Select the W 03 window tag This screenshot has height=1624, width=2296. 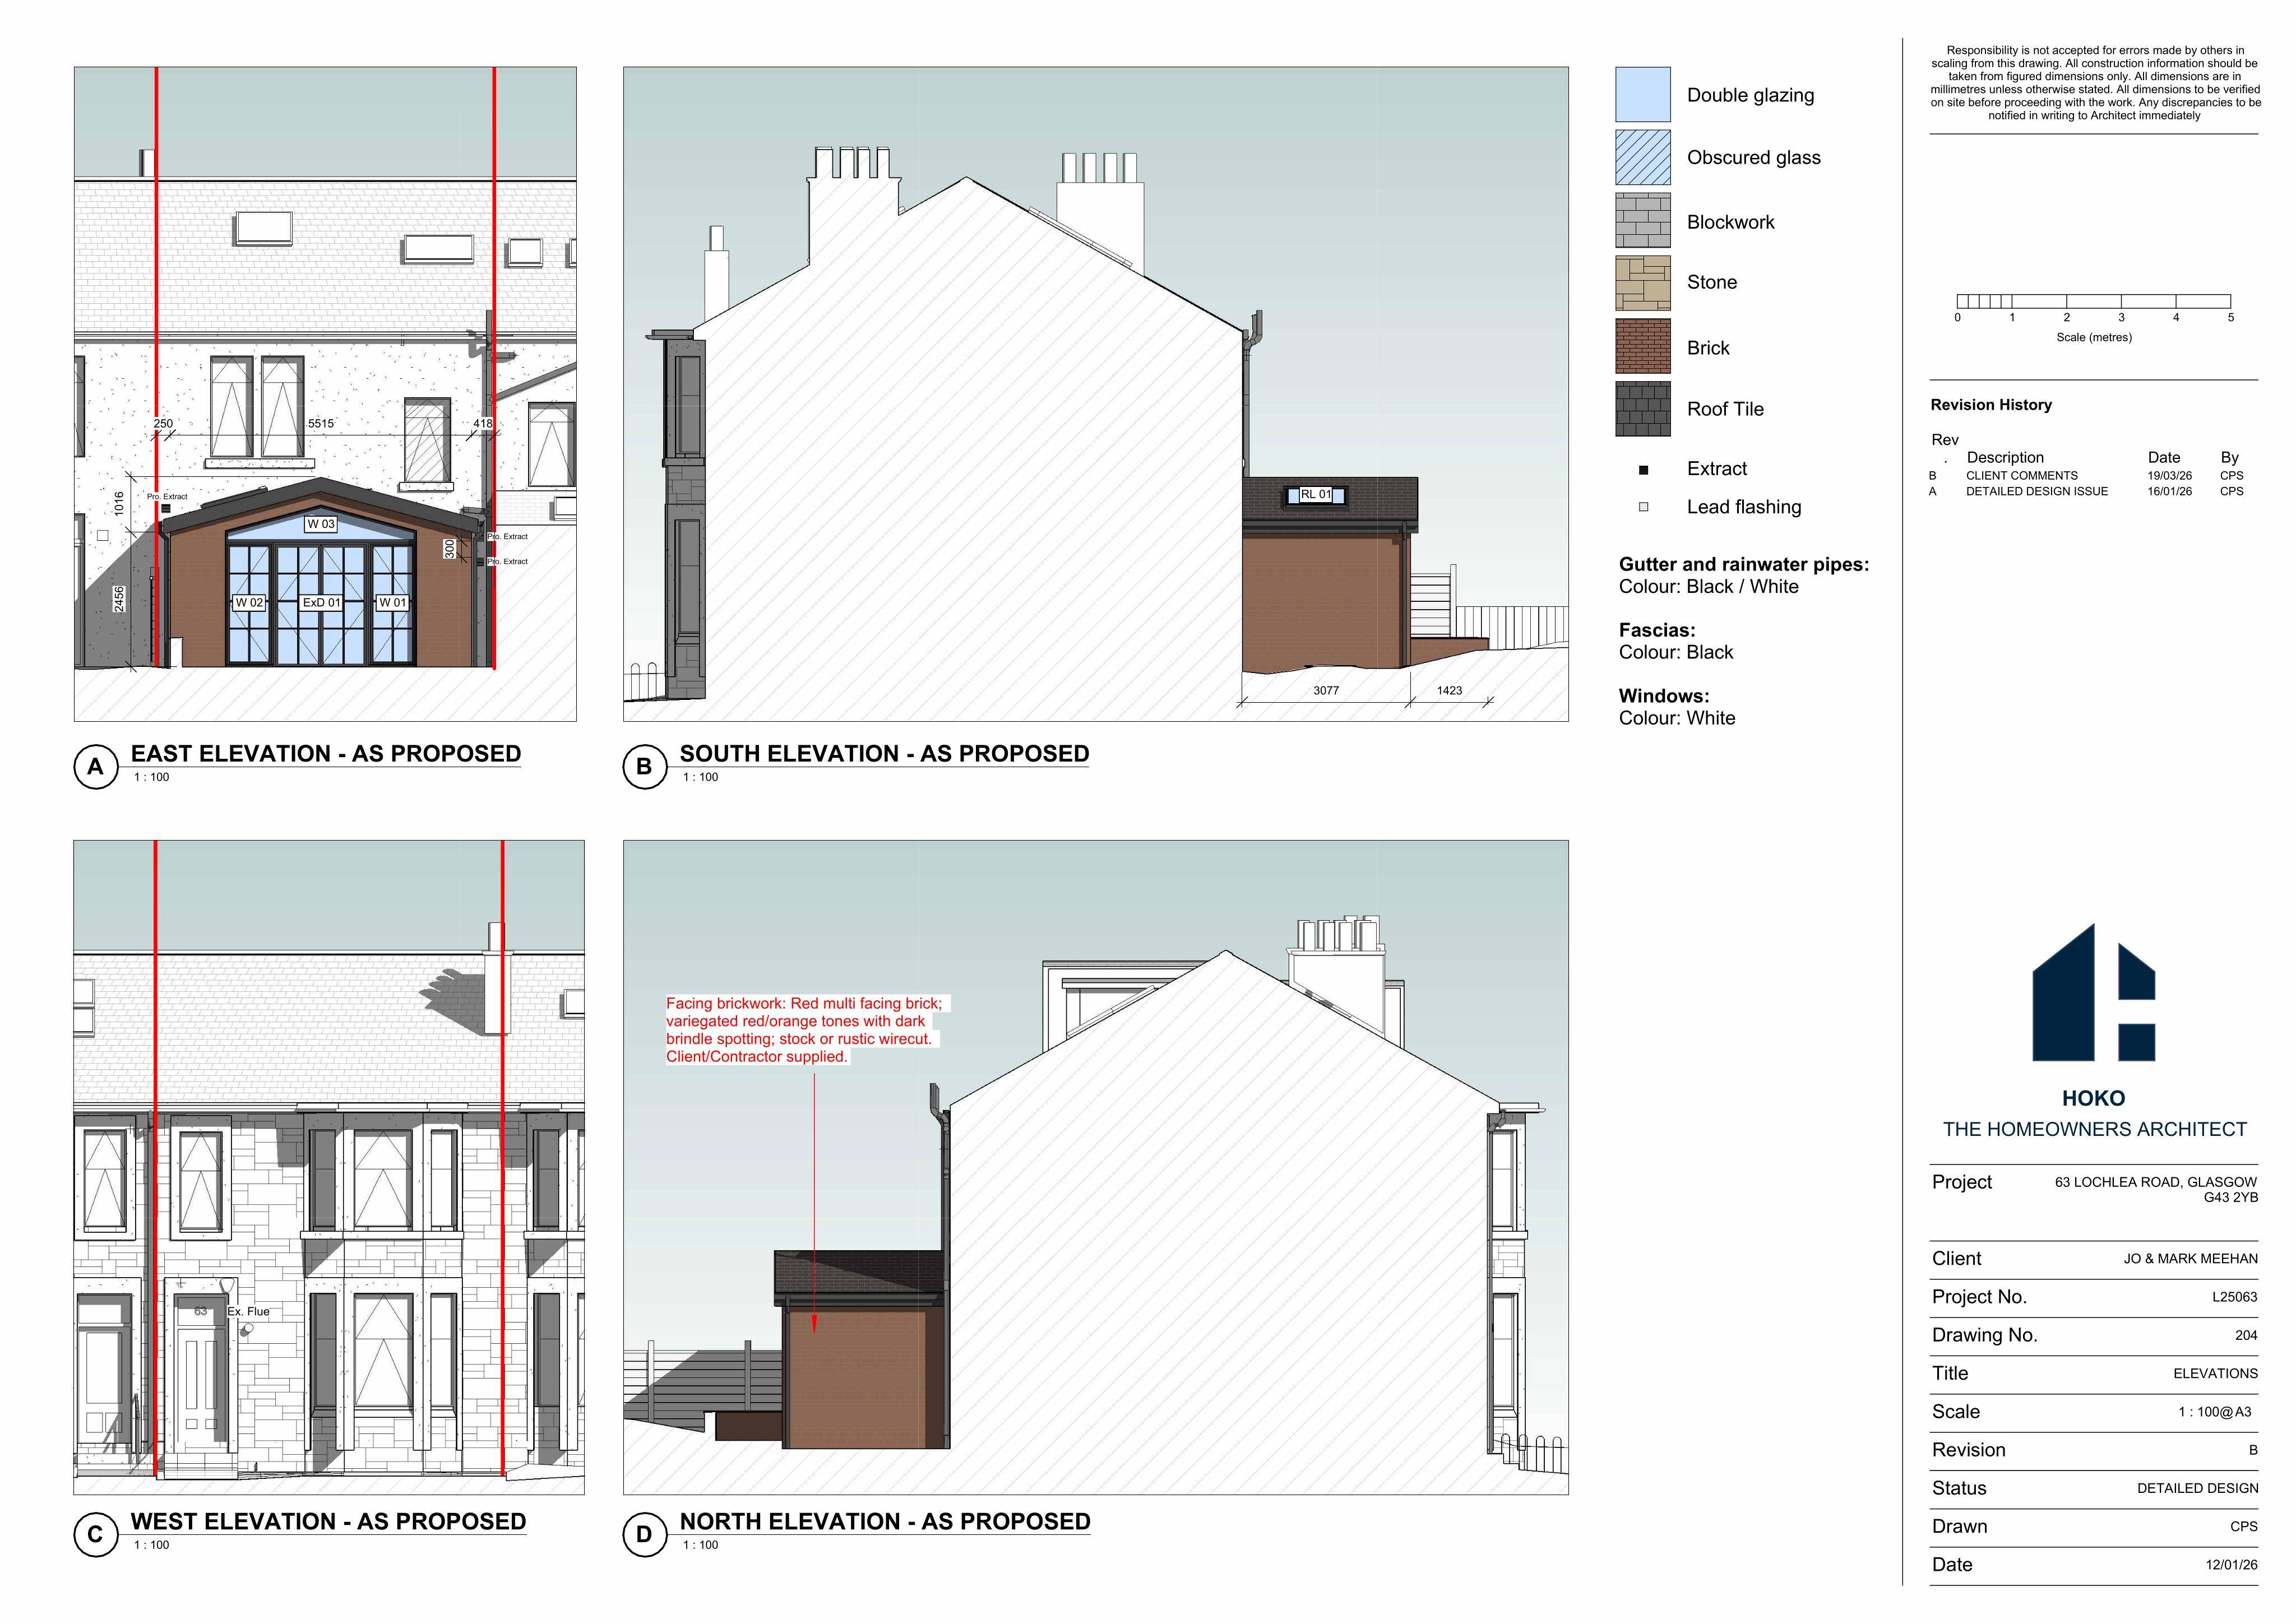click(321, 524)
